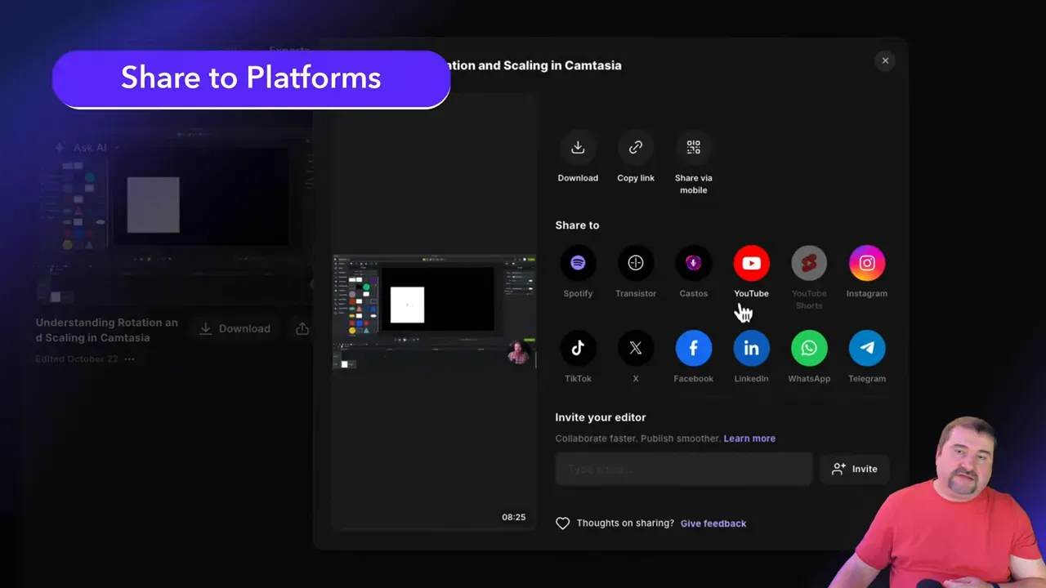Open the Share via mobile option
The image size is (1046, 588).
693,147
